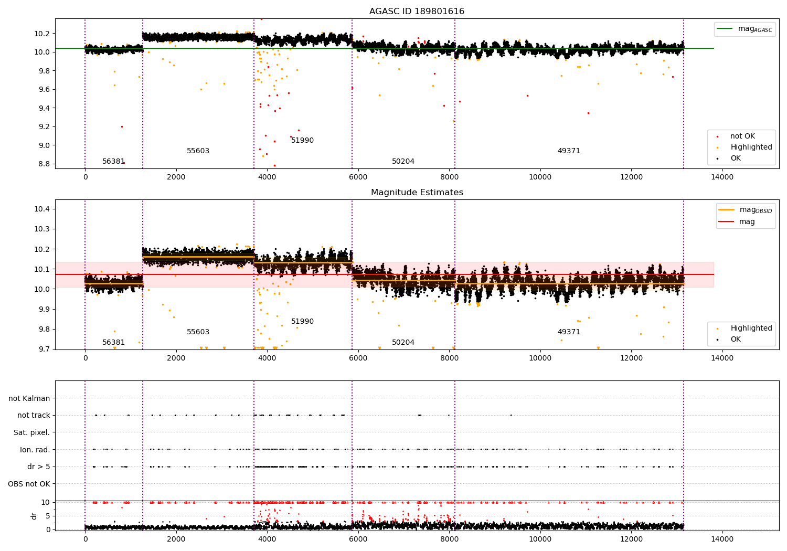This screenshot has width=787, height=551.
Task: Click the '5' tick on dr axis
Action: (x=48, y=516)
